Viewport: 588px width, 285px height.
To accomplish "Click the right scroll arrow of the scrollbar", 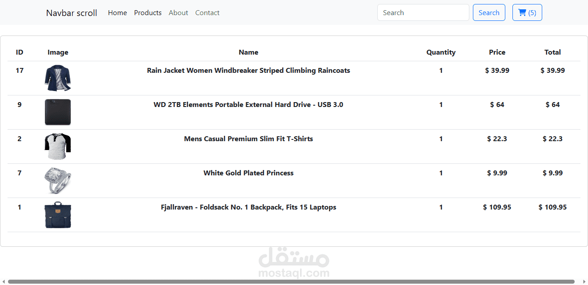I will 583,281.
